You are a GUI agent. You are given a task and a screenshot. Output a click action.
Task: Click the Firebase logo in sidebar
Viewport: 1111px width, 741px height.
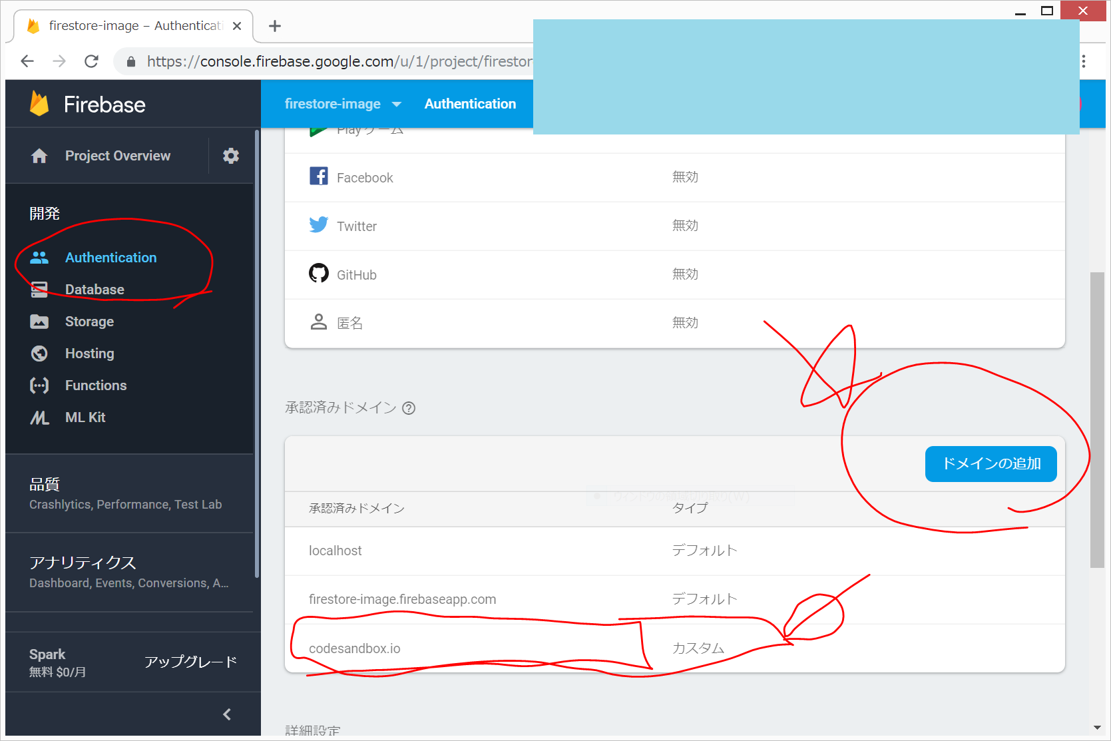40,105
